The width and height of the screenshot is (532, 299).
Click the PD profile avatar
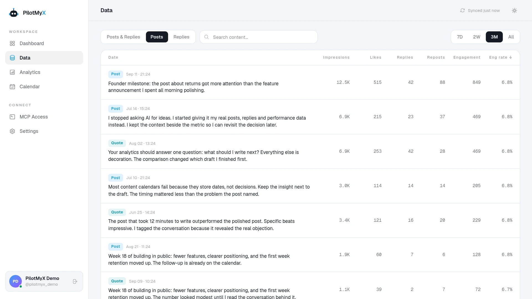16,281
